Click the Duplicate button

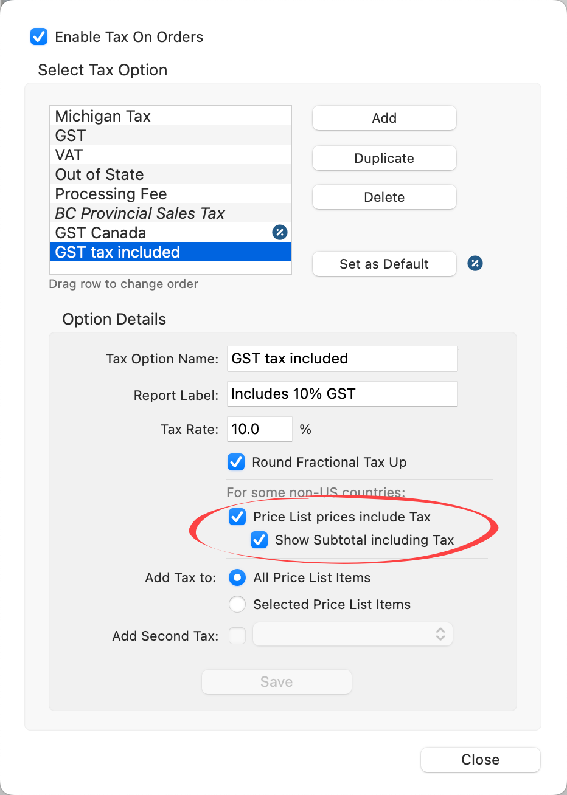point(384,158)
